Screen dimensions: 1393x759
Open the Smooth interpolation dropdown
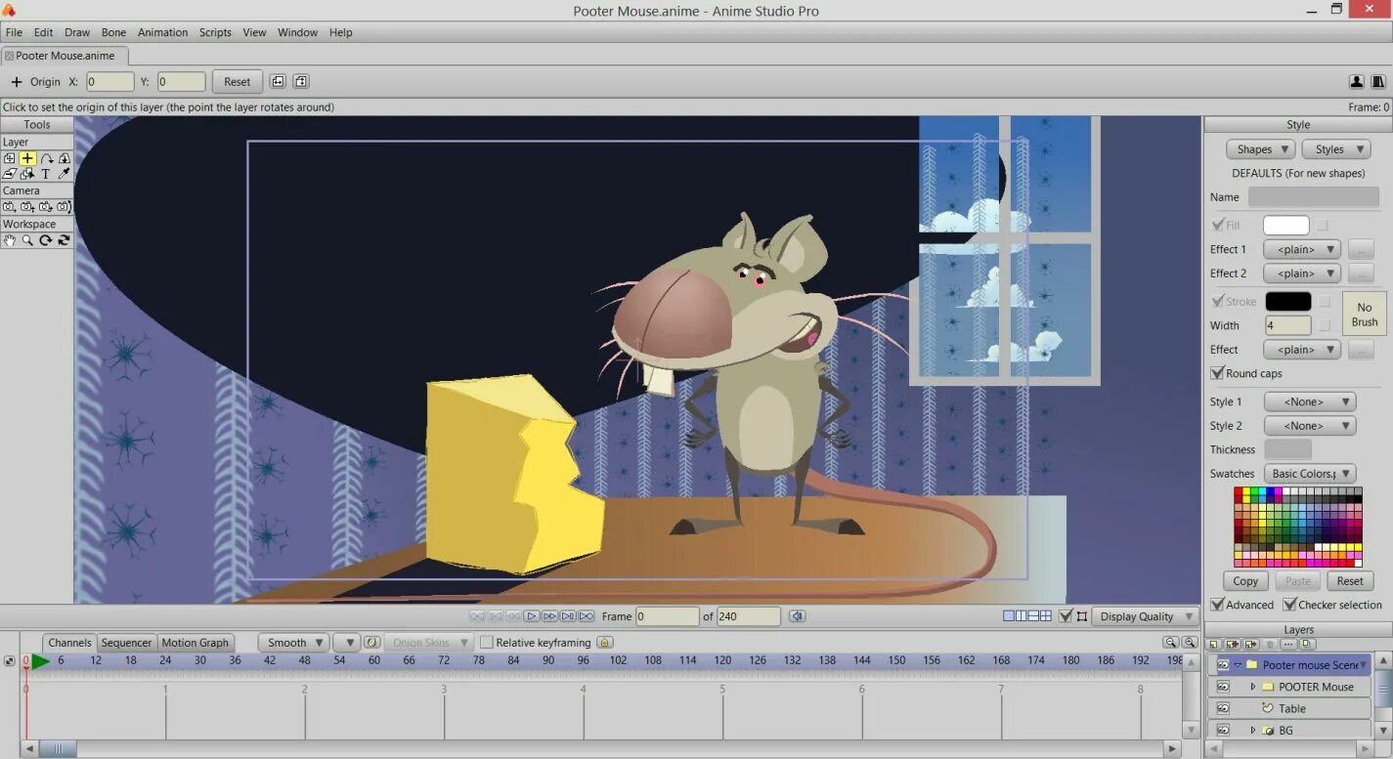[x=292, y=642]
